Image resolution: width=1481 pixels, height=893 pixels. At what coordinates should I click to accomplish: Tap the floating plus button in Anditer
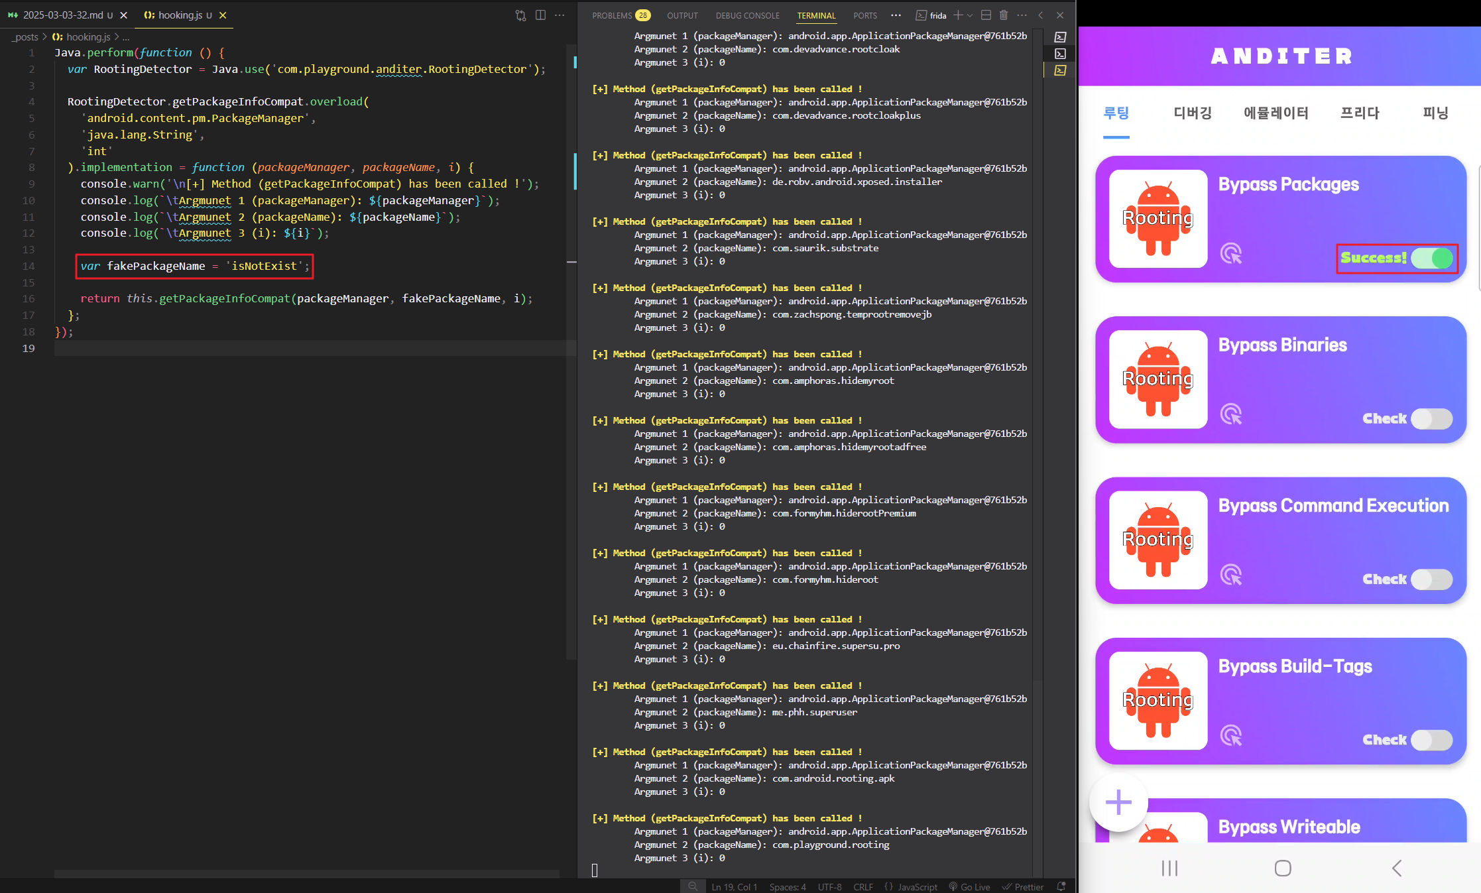point(1118,802)
